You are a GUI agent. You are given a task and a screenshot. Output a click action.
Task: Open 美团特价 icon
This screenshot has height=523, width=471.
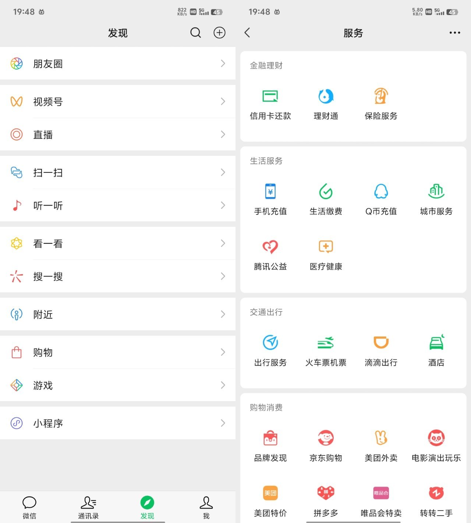pyautogui.click(x=270, y=493)
